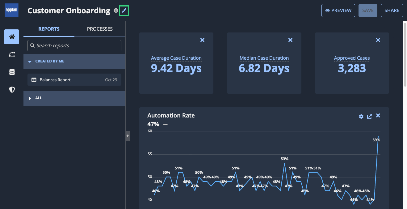Collapse the Created By Me section
This screenshot has height=209, width=407.
(x=74, y=61)
